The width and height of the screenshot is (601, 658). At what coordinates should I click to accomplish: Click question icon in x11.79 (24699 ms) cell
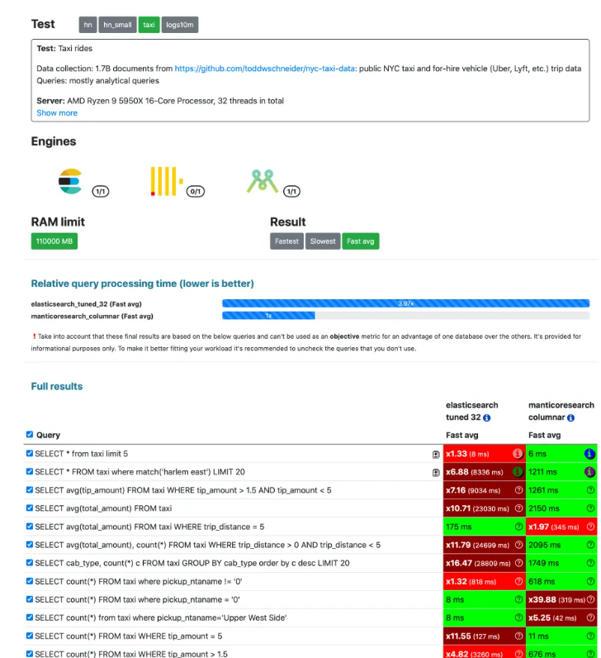tap(518, 545)
